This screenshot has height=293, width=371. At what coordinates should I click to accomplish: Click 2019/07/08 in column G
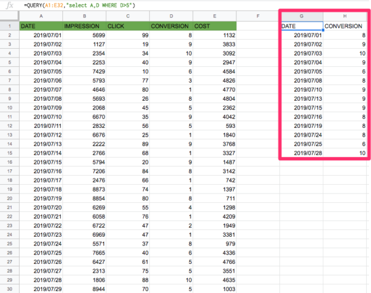click(x=302, y=80)
